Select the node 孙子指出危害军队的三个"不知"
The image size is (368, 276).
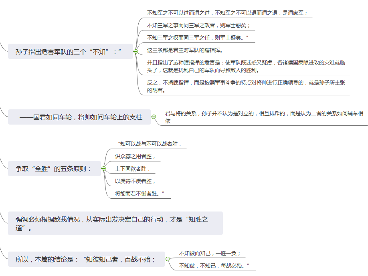[71, 51]
